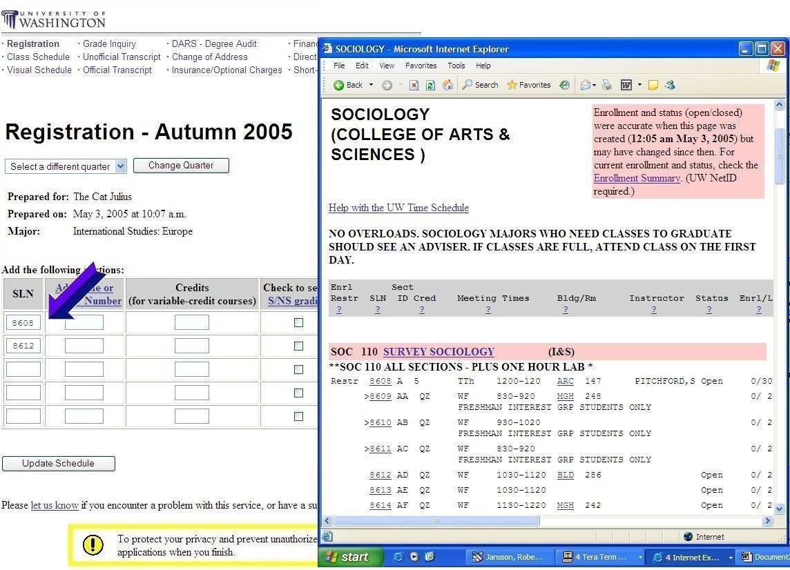Click the IE page icon in the status bar
790x570 pixels.
327,536
